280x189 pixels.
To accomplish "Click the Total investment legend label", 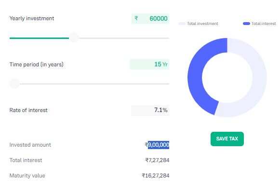I will [202, 24].
